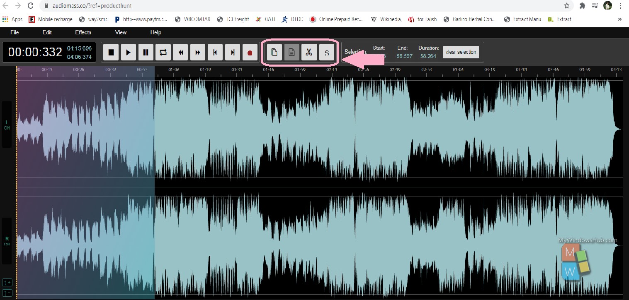Bookmark this page with the star icon
Screen dimensions: 629x300
[x=566, y=6]
